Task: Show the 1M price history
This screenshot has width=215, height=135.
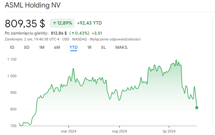Action: point(42,47)
